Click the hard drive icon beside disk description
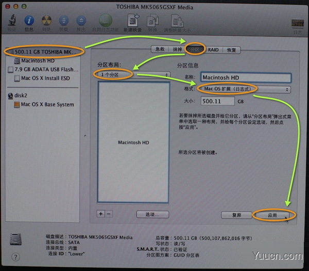Viewport: 309px width, 271px height. pyautogui.click(x=15, y=239)
